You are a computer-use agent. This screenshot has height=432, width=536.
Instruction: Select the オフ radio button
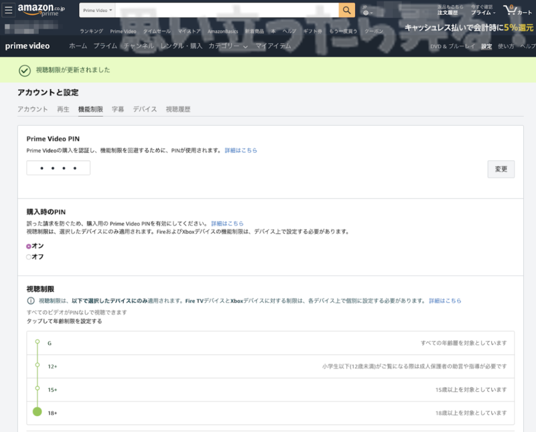[x=29, y=257]
